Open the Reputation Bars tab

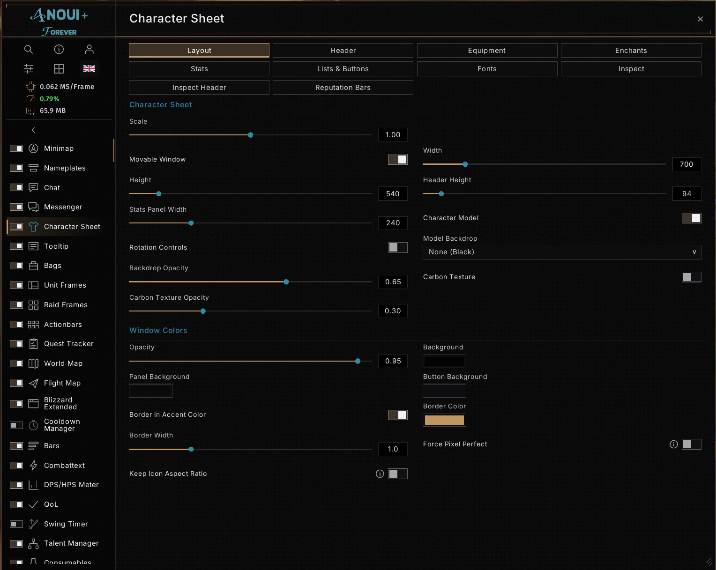tap(343, 88)
